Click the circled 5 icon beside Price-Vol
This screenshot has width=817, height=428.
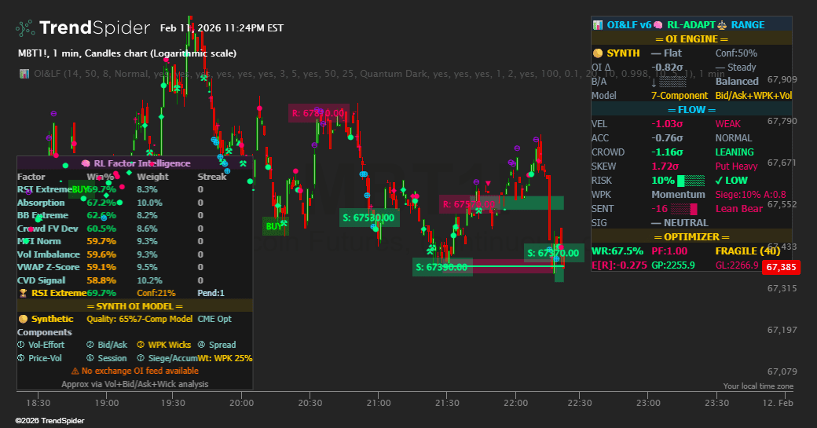[21, 358]
